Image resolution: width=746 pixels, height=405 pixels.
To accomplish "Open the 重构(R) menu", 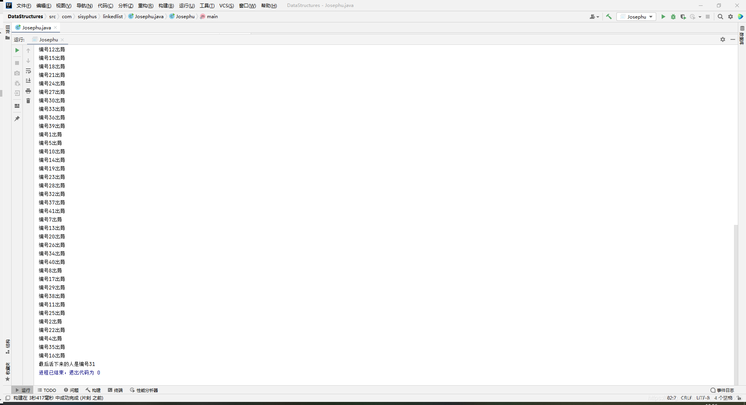I will pos(145,5).
